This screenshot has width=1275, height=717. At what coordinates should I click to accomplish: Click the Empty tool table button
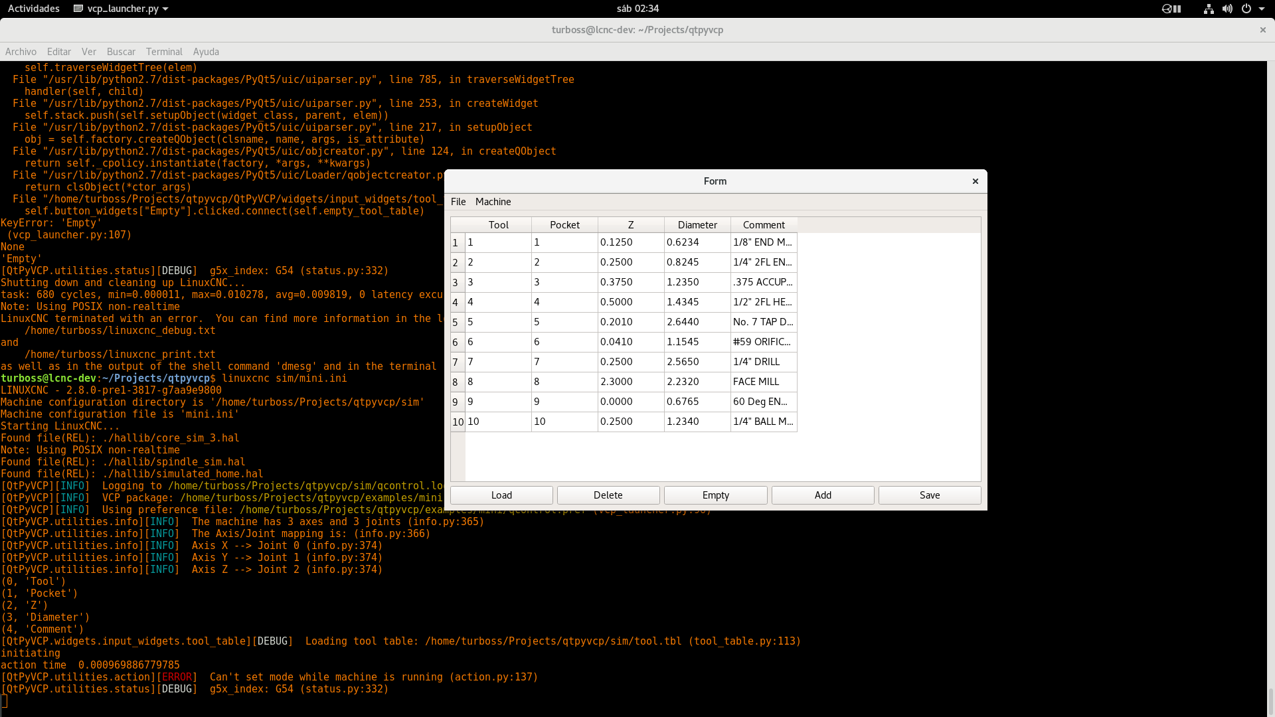(x=716, y=495)
